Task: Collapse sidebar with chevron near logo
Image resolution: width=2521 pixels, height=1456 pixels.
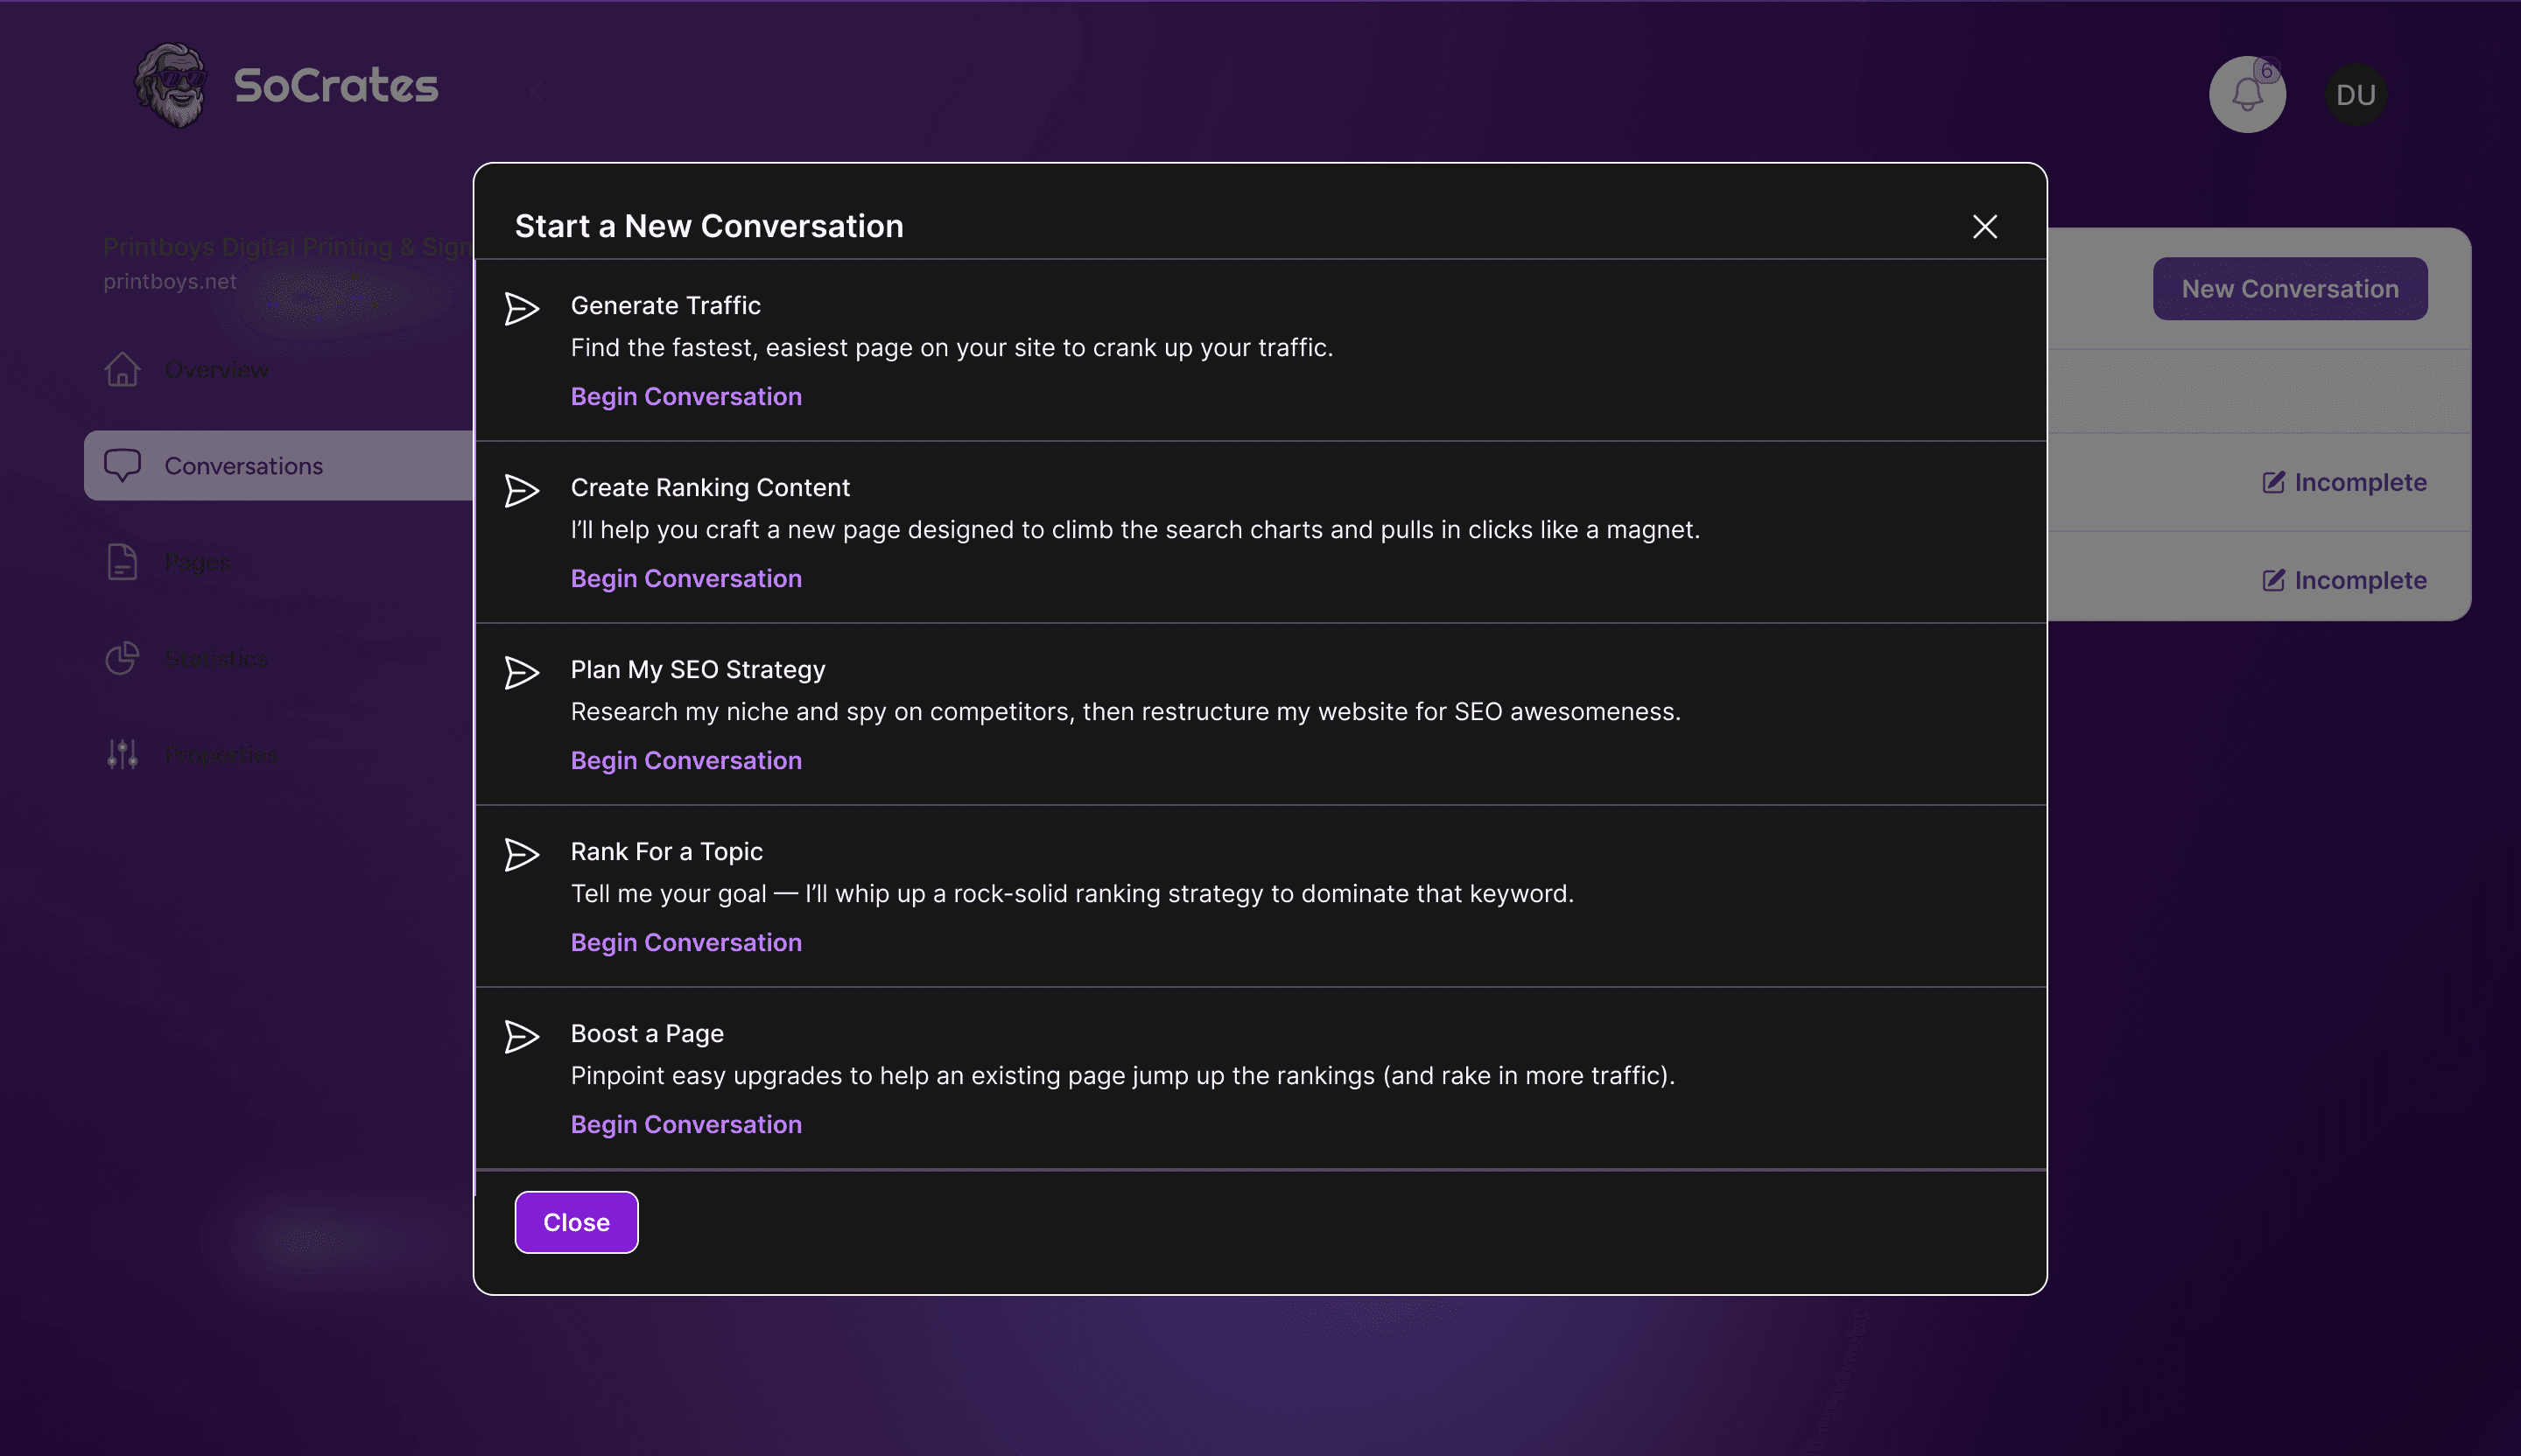Action: [537, 91]
